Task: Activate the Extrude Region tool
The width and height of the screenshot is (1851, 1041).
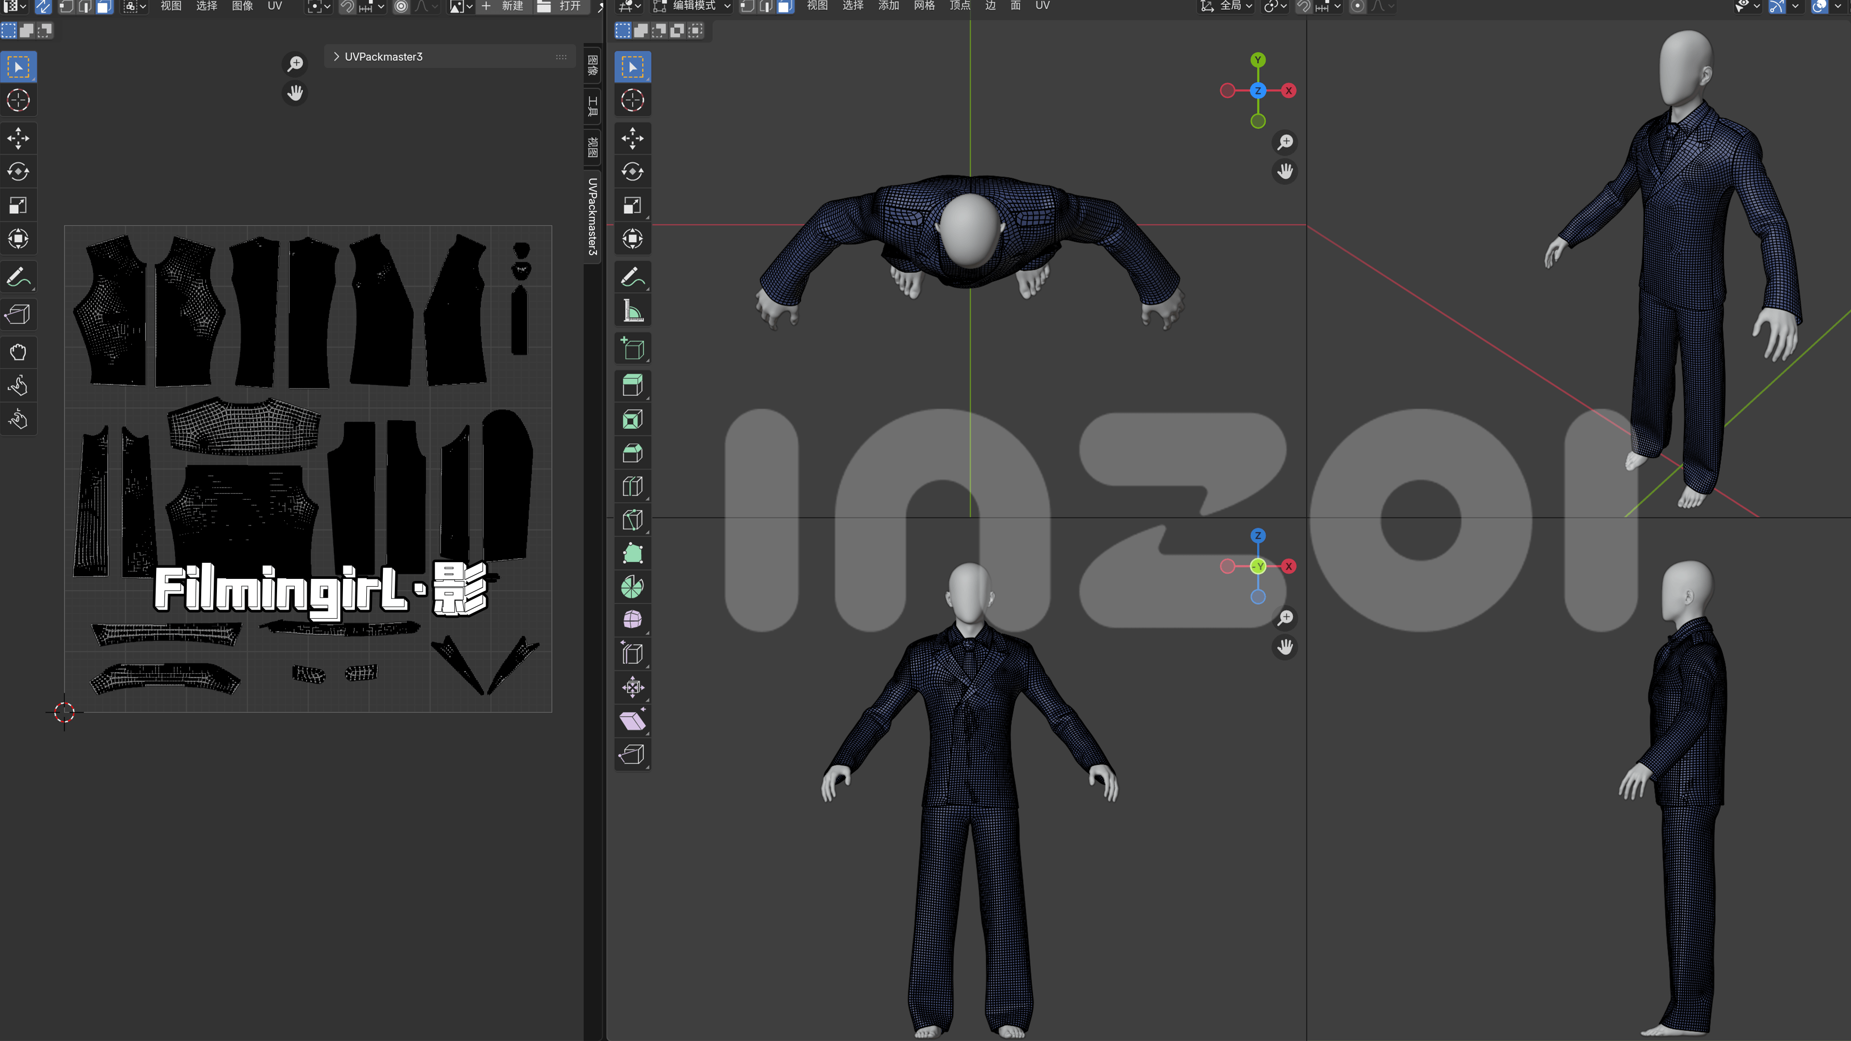Action: [x=632, y=386]
